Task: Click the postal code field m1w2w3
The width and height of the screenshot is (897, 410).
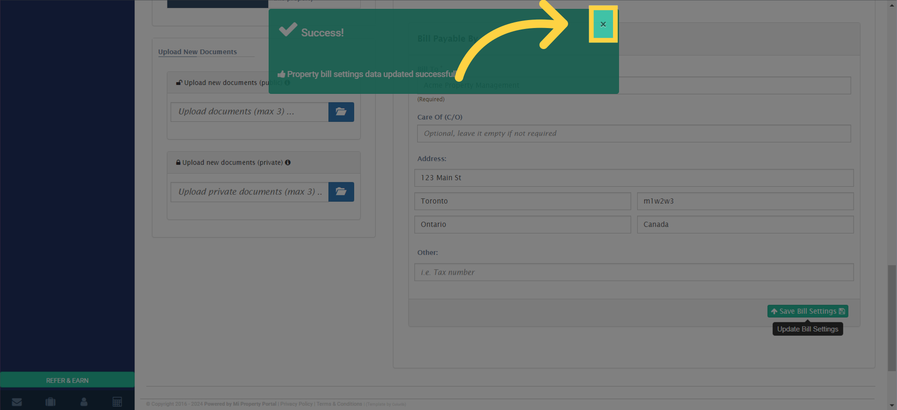Action: pyautogui.click(x=745, y=201)
